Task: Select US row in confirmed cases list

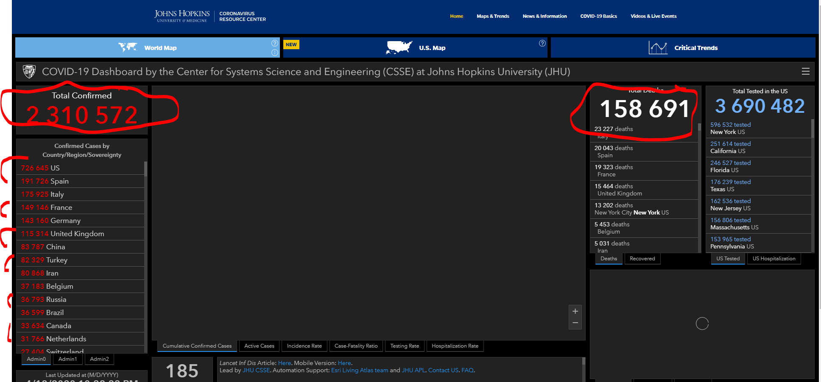Action: (81, 168)
